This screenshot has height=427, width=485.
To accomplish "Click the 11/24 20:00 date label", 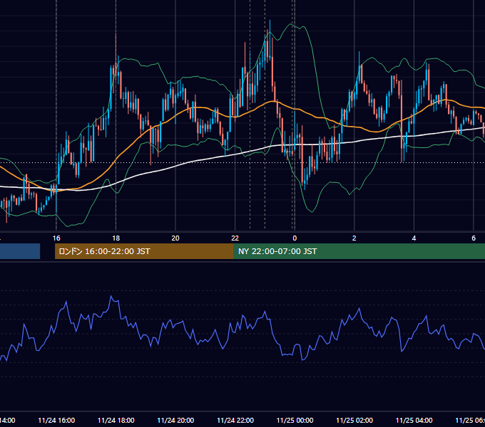I will click(x=175, y=420).
